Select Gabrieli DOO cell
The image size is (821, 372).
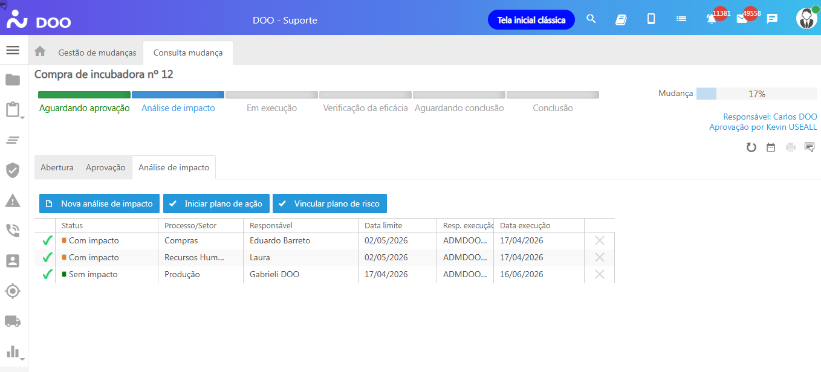tap(300, 274)
